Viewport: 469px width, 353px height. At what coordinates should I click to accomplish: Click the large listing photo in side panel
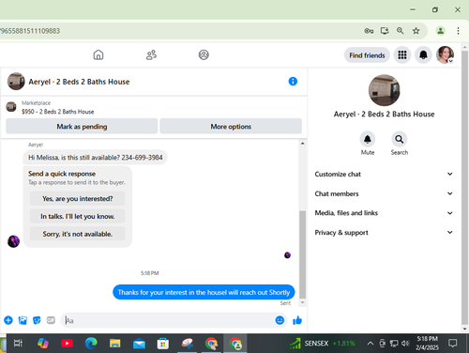pos(384,90)
